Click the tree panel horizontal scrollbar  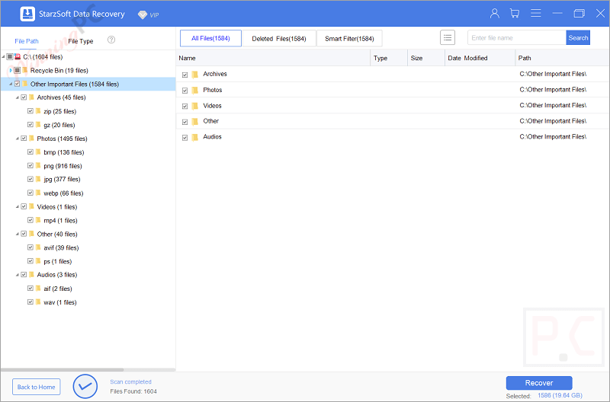click(x=63, y=370)
